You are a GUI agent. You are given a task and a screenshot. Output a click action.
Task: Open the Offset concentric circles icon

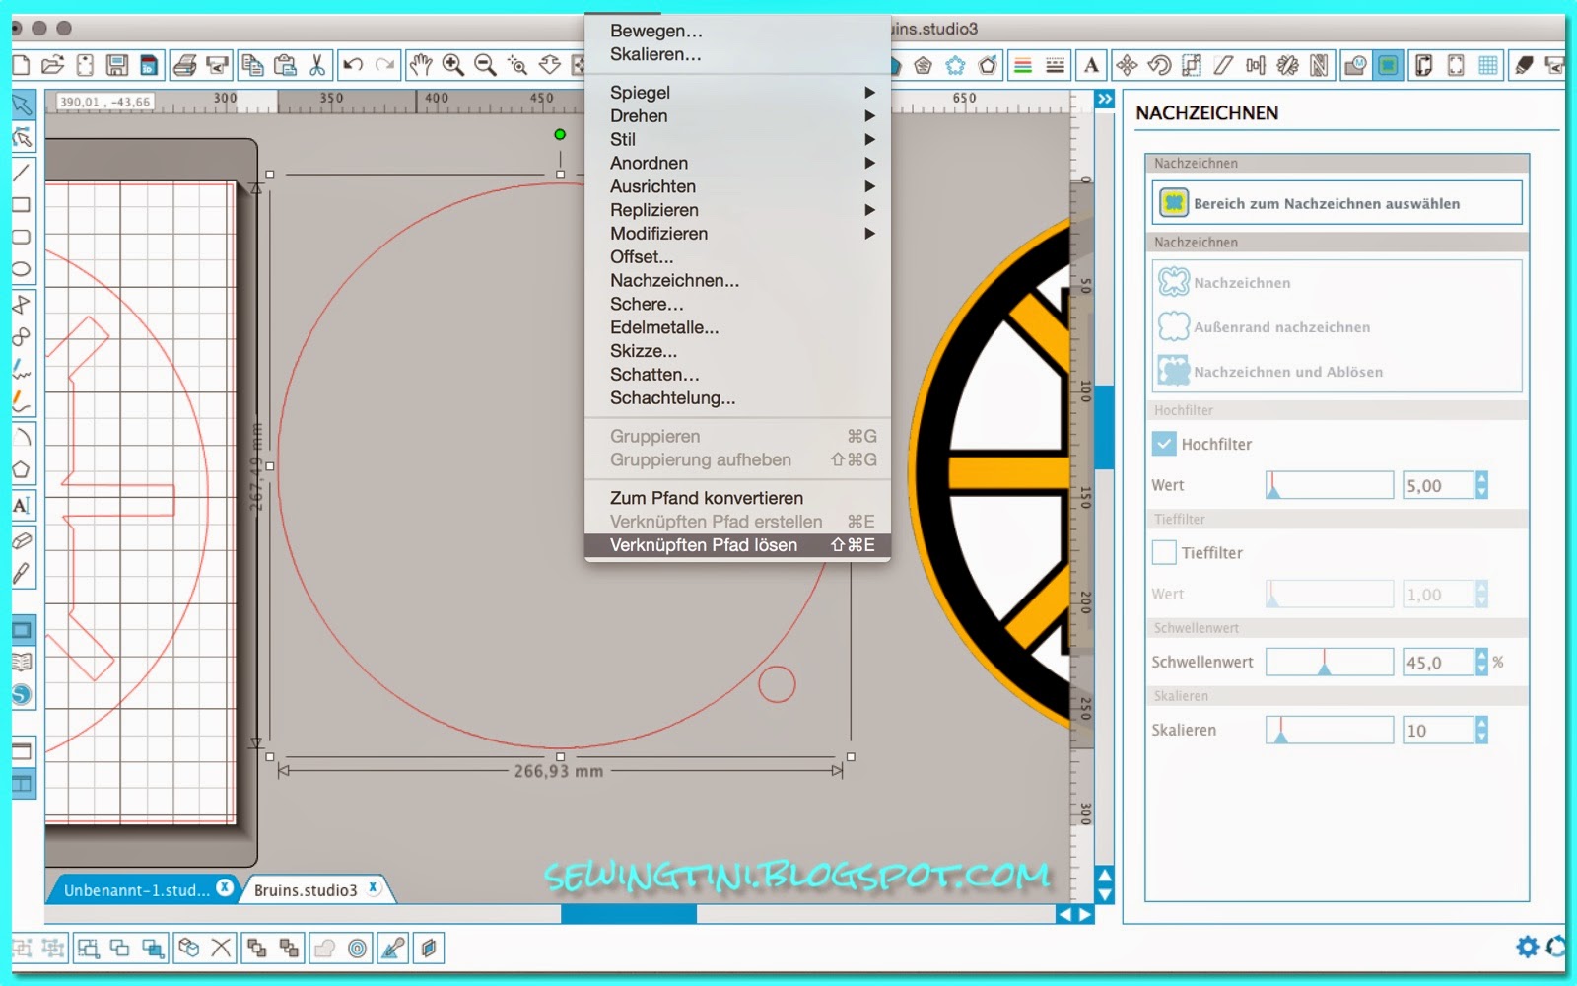pyautogui.click(x=357, y=949)
